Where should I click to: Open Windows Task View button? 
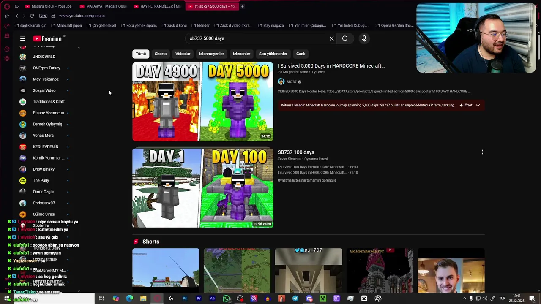pos(101,299)
